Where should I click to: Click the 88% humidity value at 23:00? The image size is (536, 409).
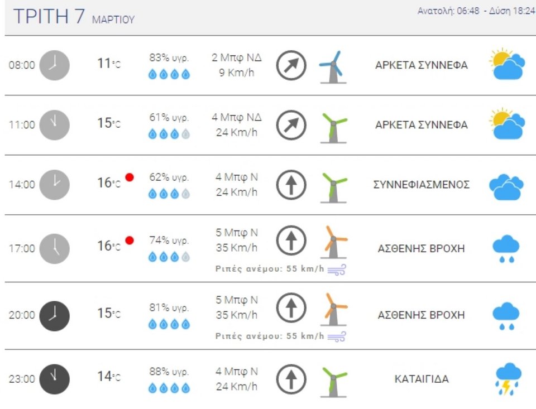(x=169, y=371)
